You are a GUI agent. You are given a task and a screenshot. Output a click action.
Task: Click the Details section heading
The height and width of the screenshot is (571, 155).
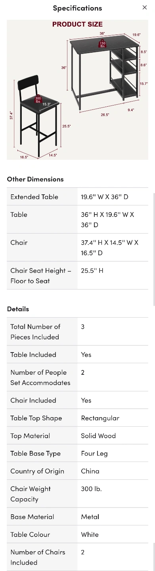(18, 309)
